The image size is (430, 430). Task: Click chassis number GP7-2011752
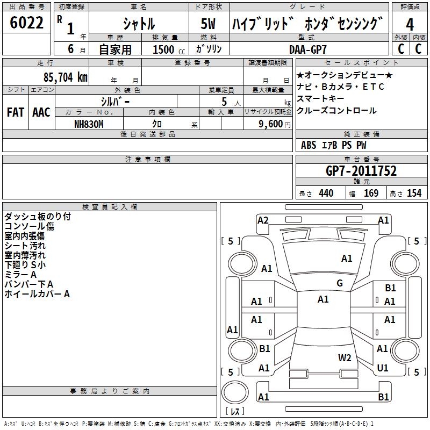pyautogui.click(x=361, y=171)
